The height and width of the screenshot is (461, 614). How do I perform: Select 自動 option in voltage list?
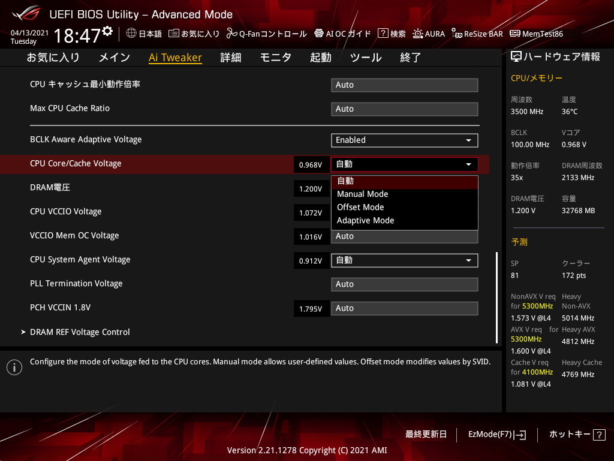[405, 181]
